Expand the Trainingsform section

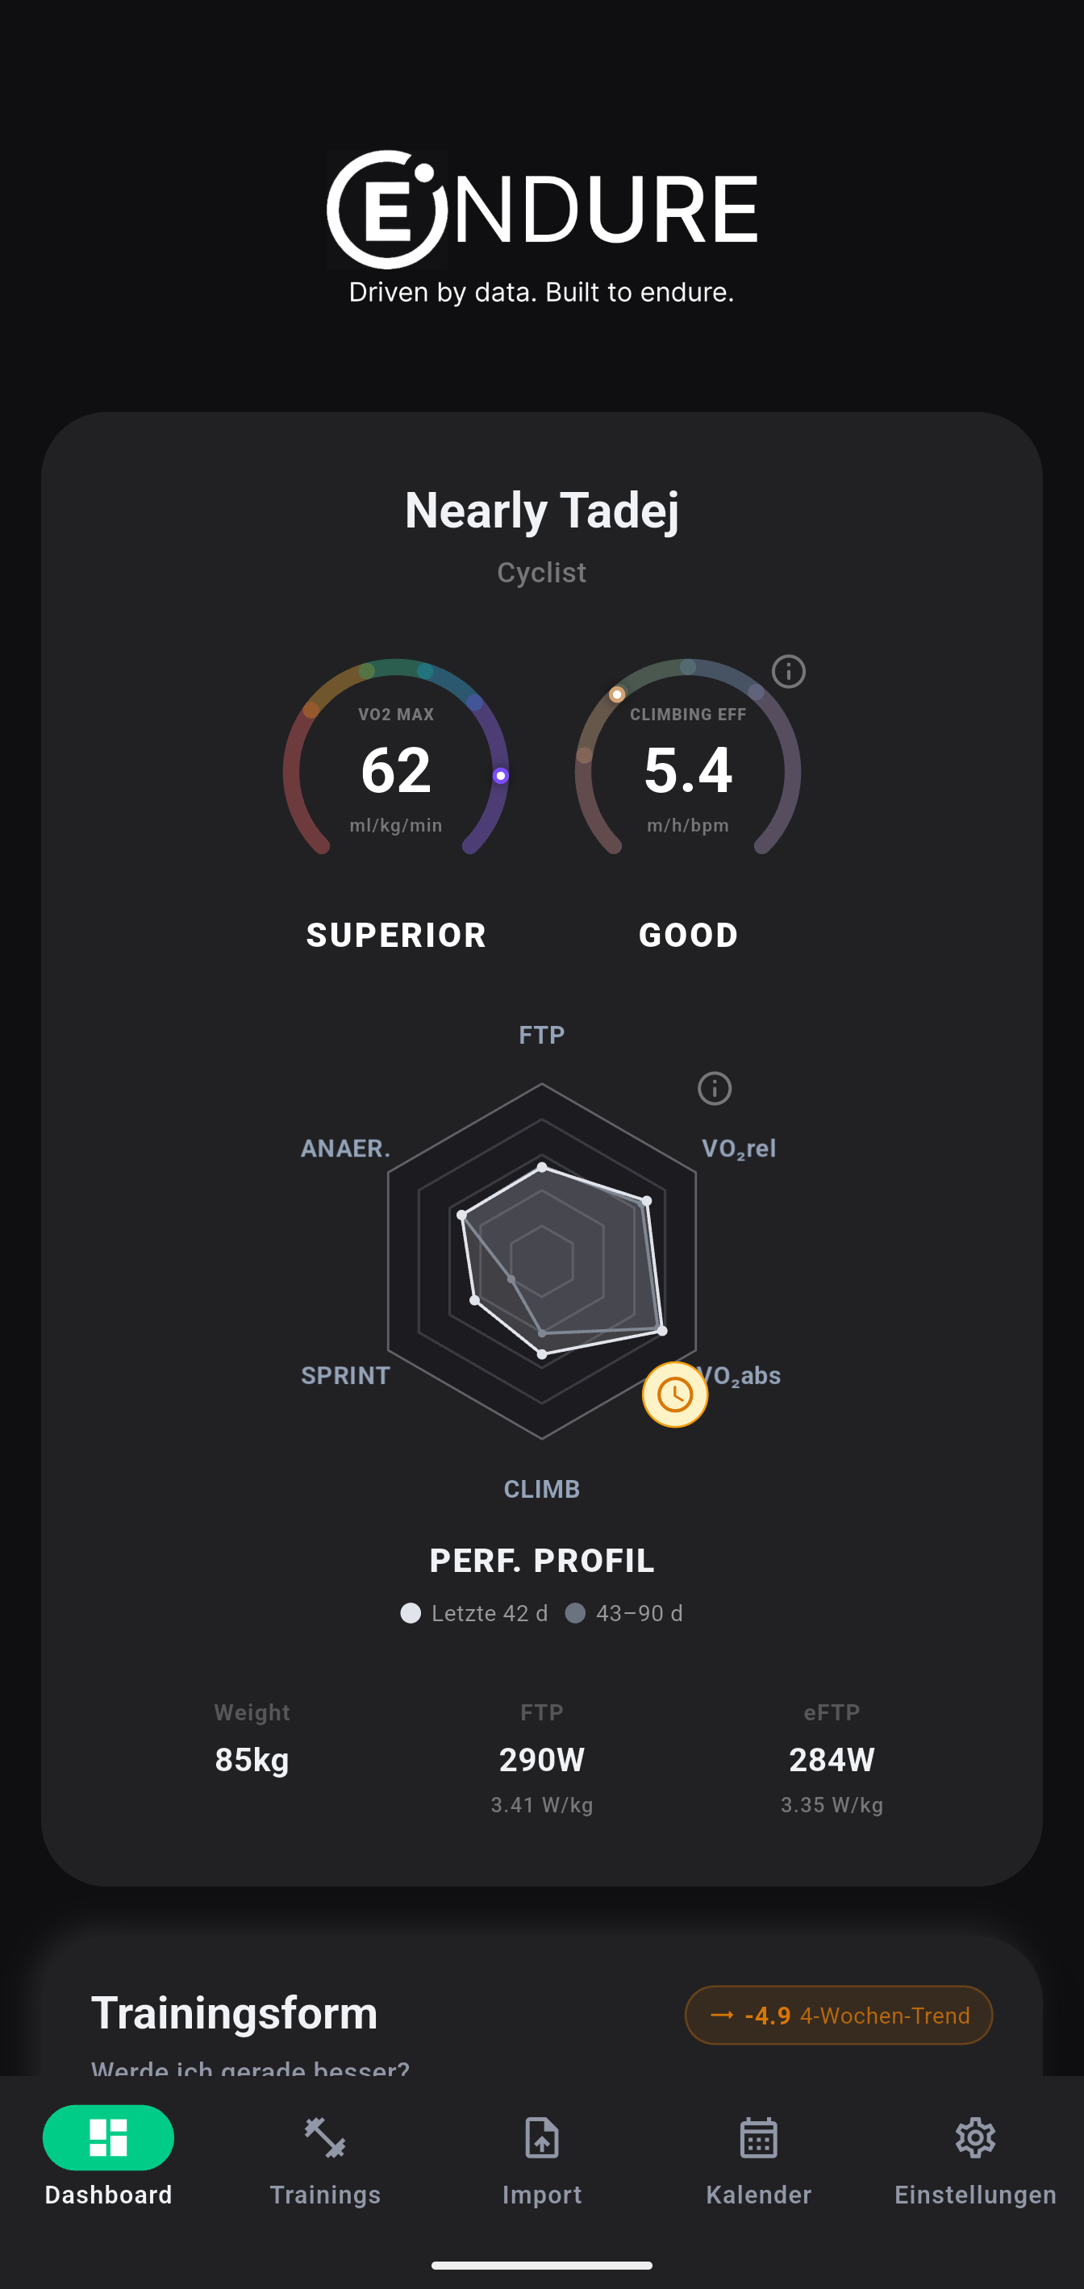click(236, 2012)
